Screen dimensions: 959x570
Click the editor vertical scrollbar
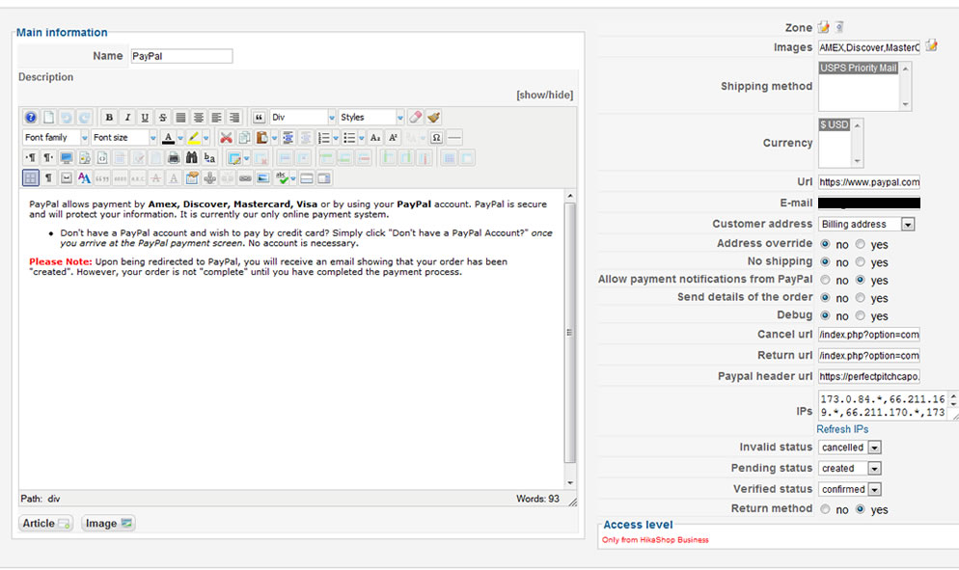(x=570, y=339)
